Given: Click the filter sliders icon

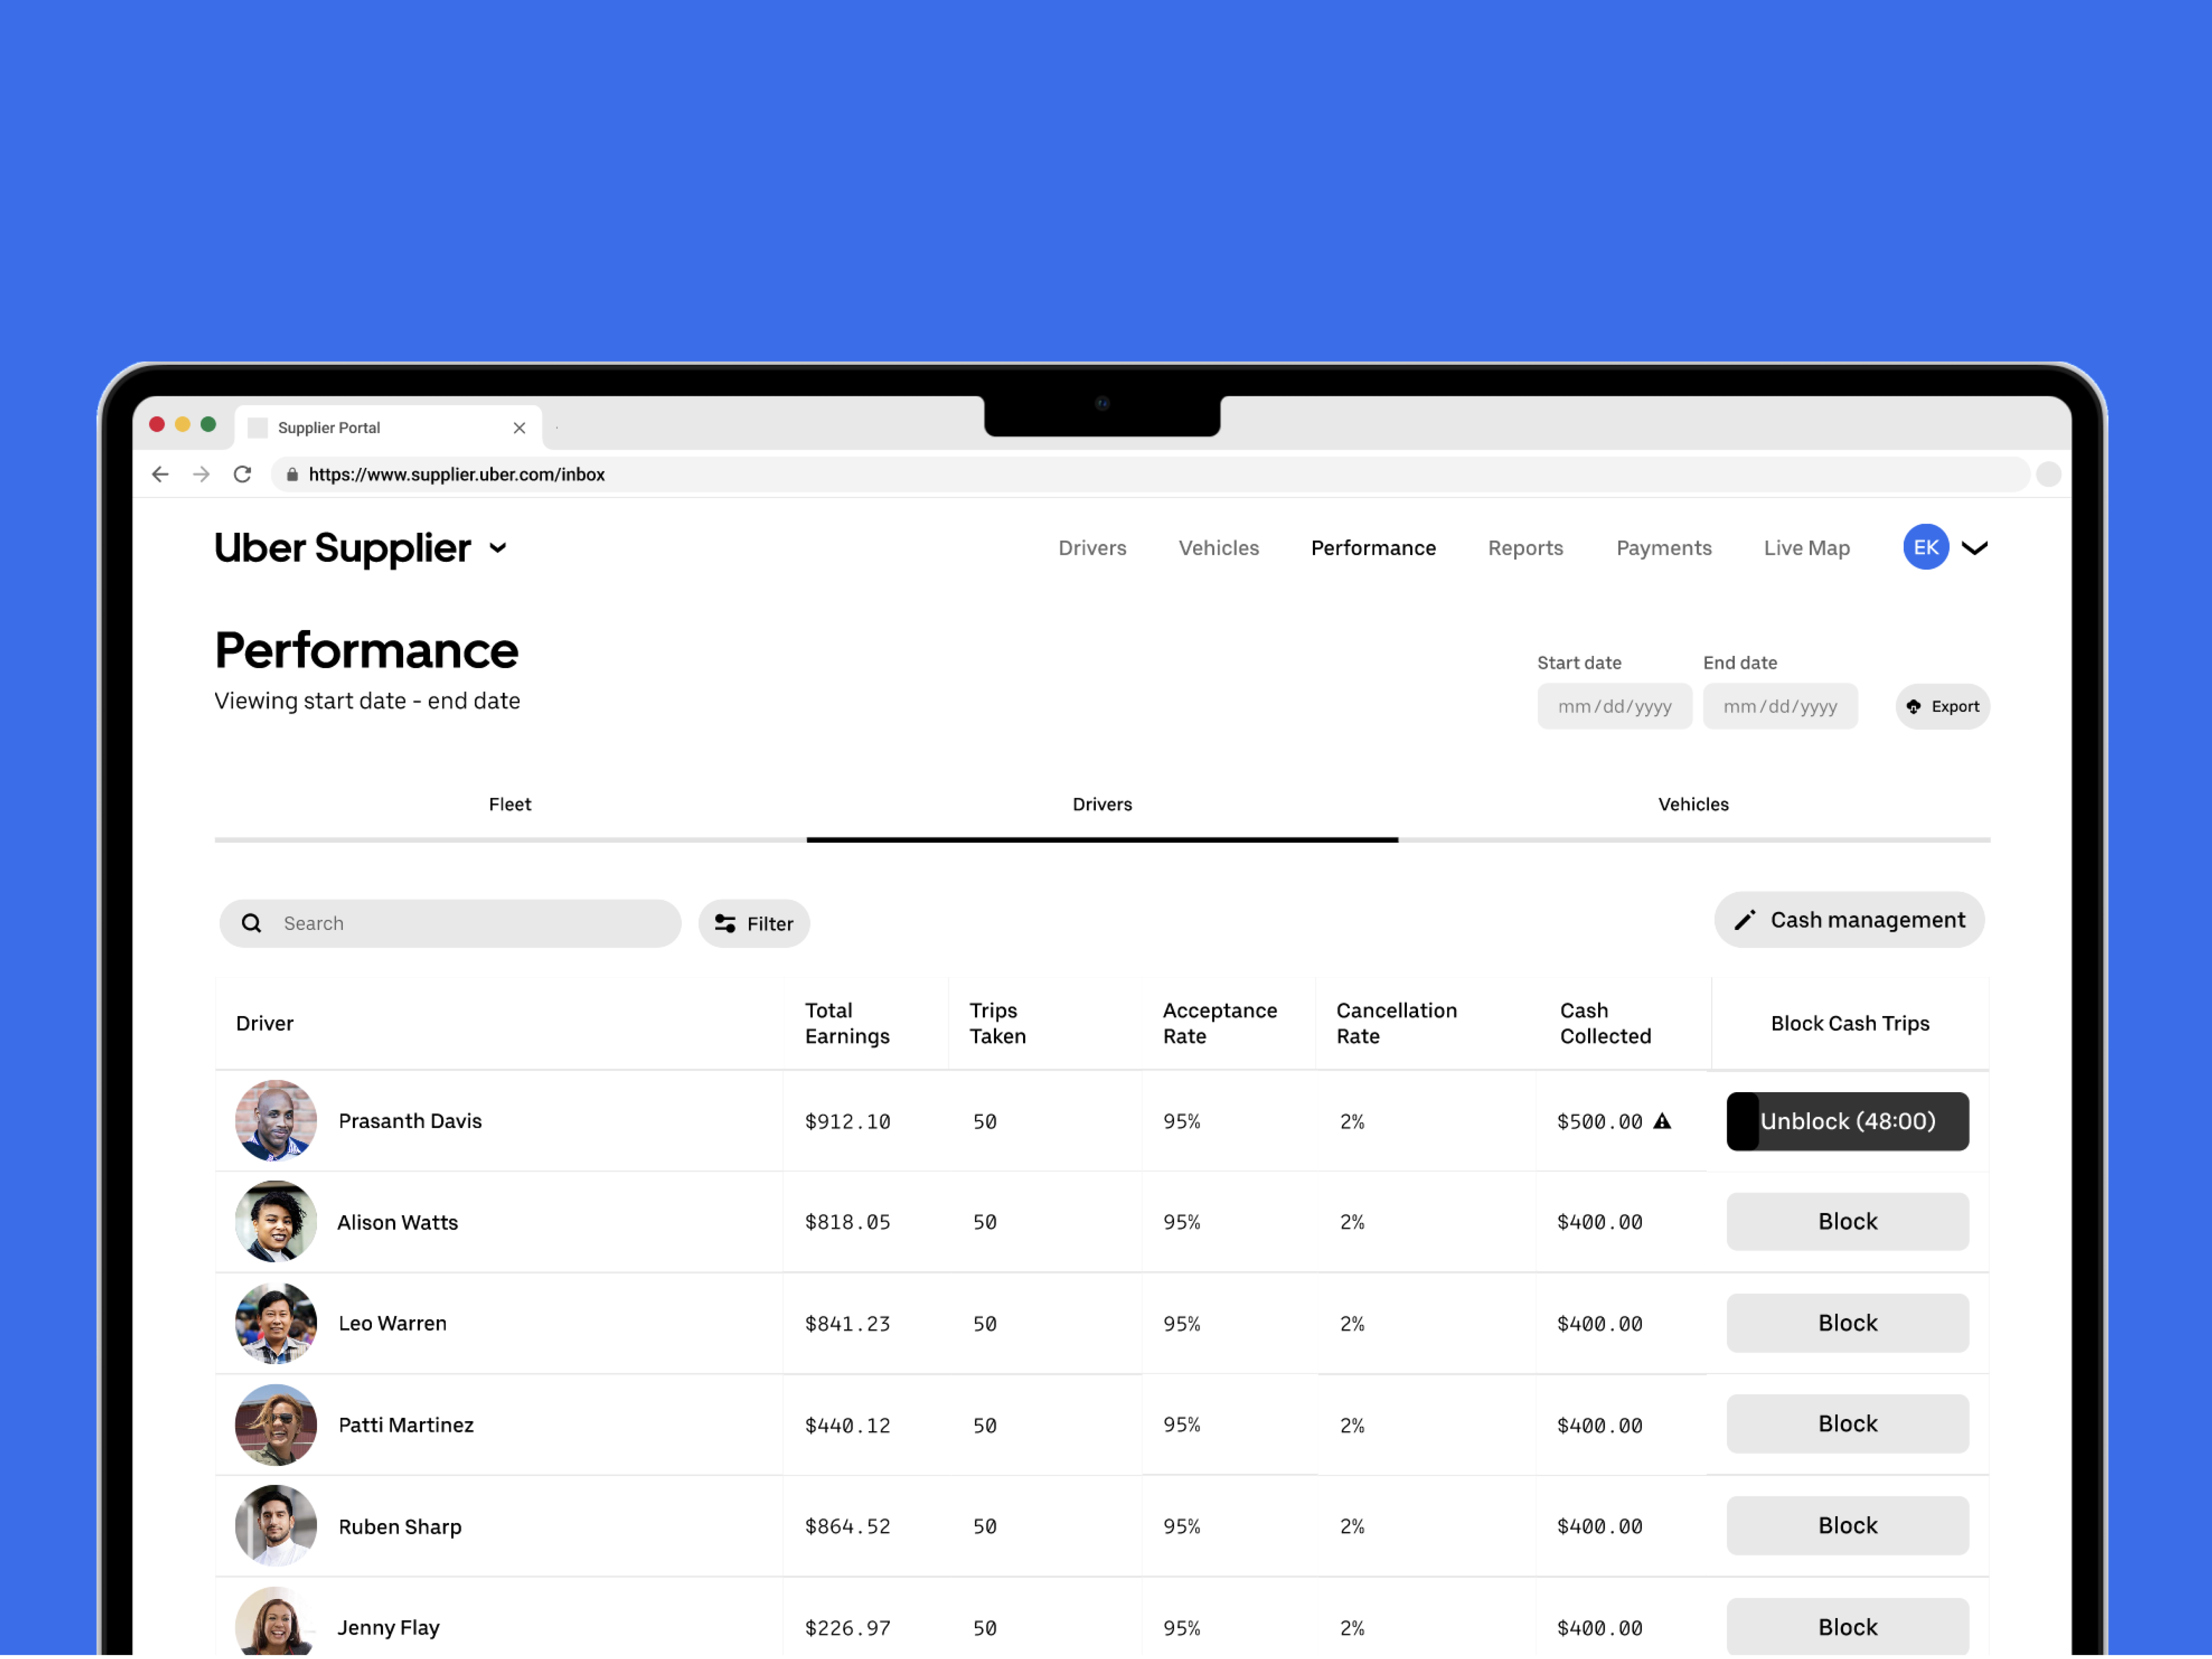Looking at the screenshot, I should [726, 925].
